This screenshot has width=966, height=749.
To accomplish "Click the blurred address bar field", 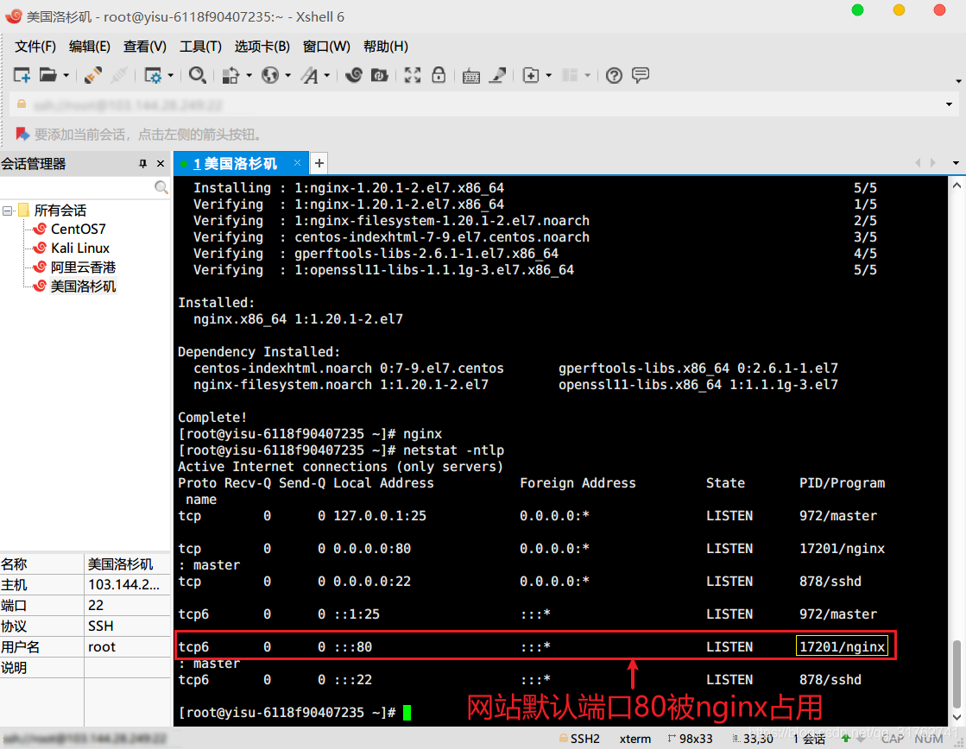I will click(476, 104).
